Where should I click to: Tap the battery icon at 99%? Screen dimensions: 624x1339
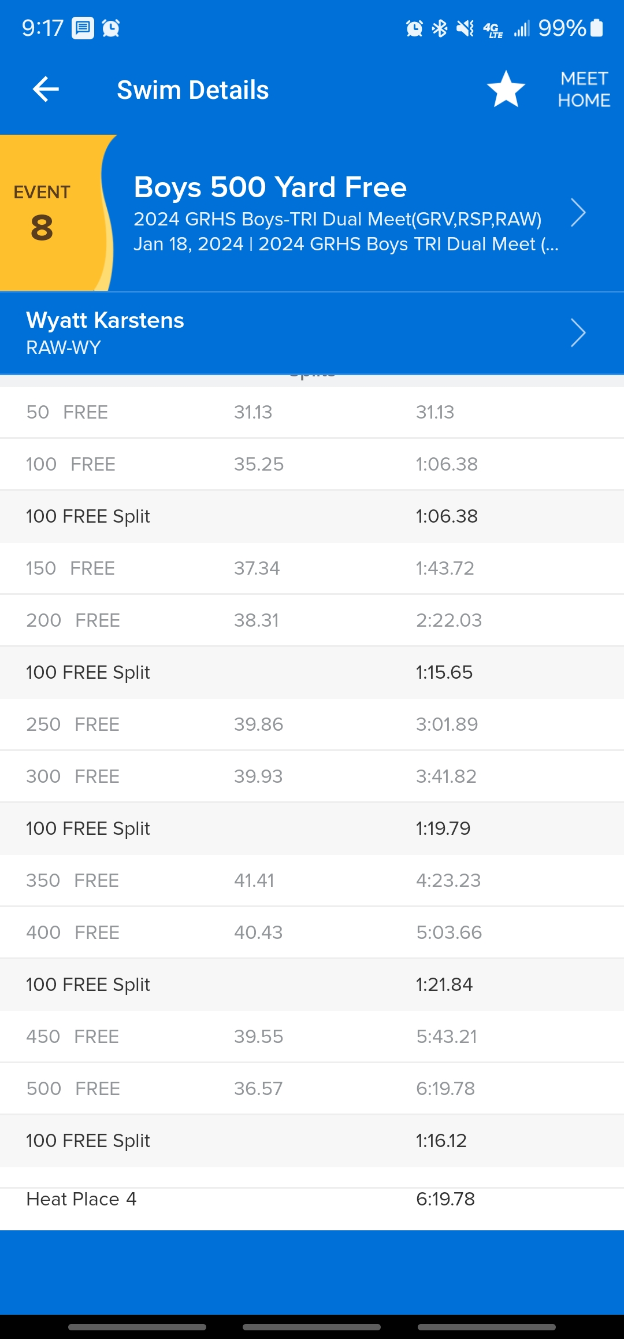597,28
